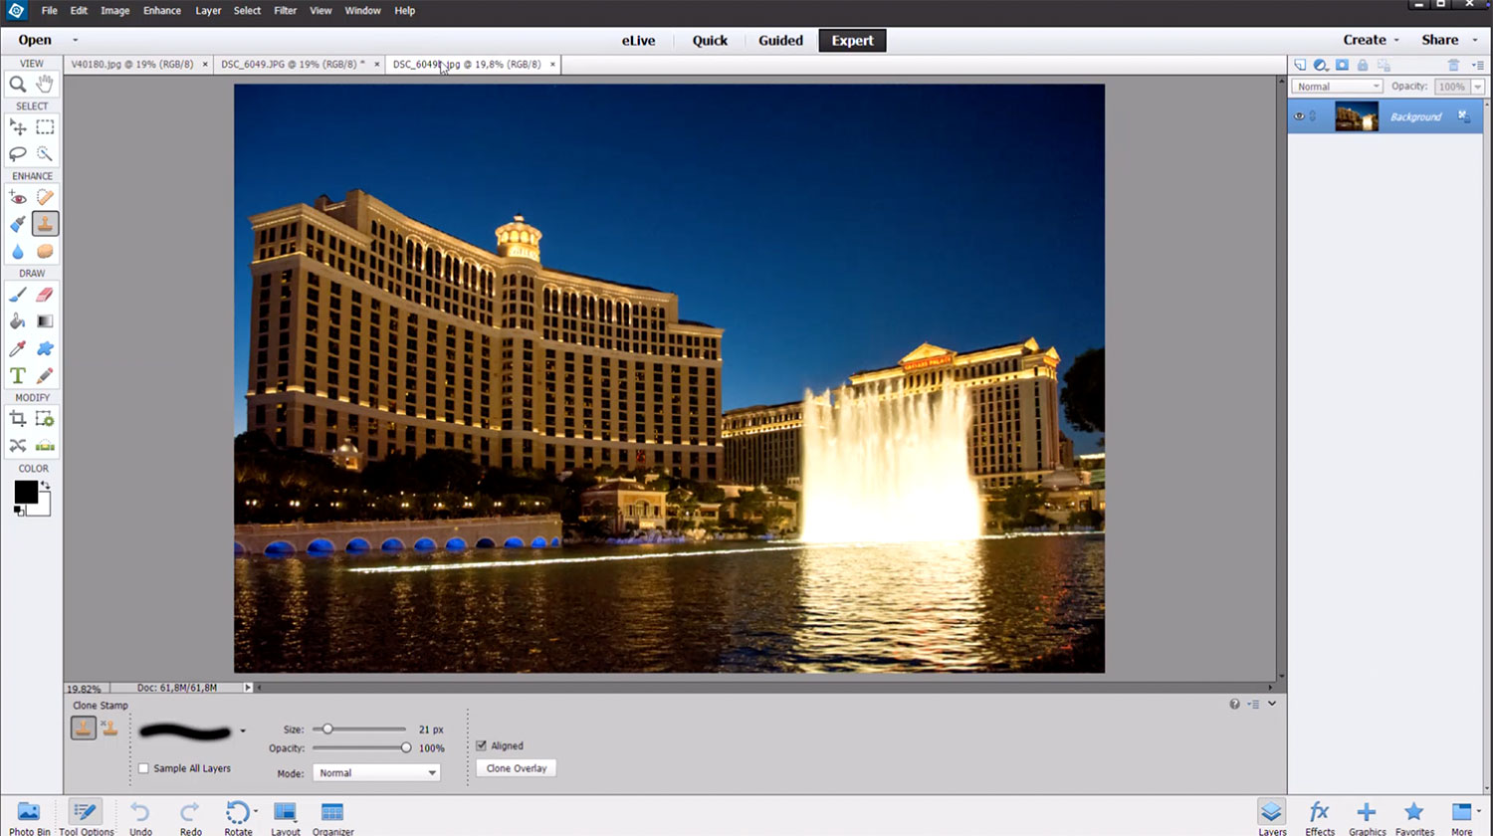The height and width of the screenshot is (836, 1493).
Task: Switch to Guided editing mode
Action: tap(780, 41)
